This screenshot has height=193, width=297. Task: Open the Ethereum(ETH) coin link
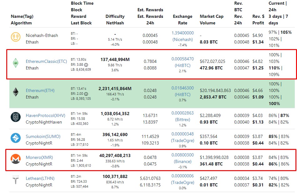40,90
